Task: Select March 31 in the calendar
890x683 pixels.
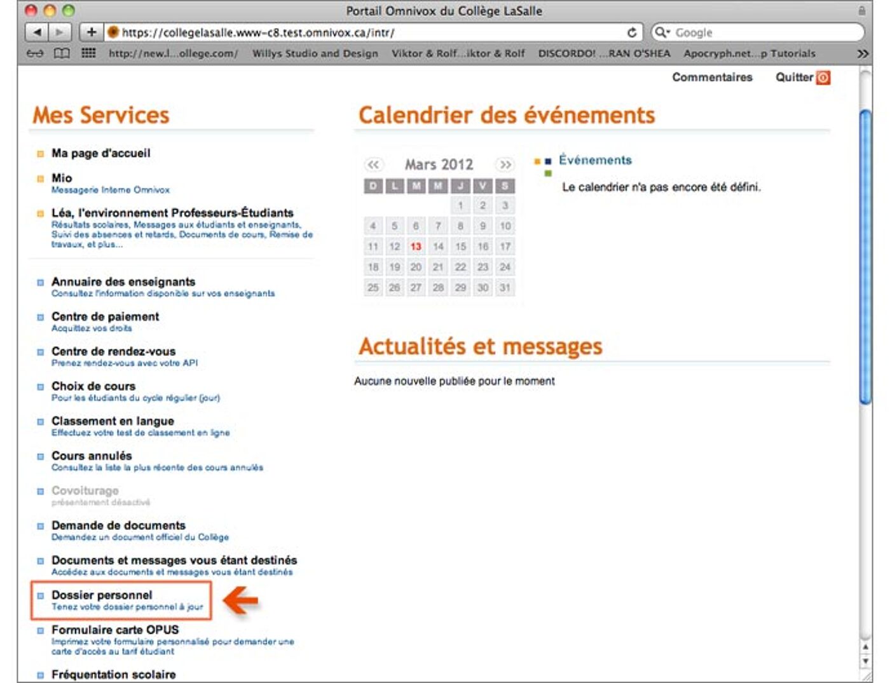Action: pos(505,287)
